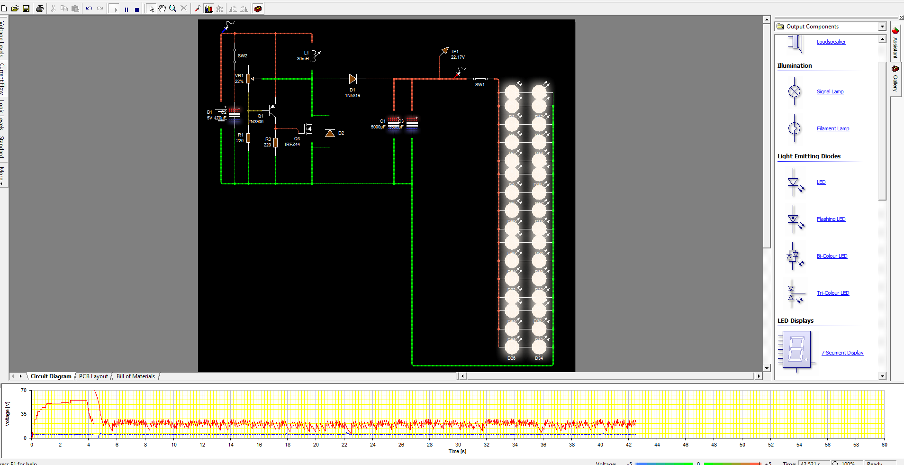This screenshot has height=465, width=904.
Task: Select the hand pan tool
Action: [x=162, y=9]
